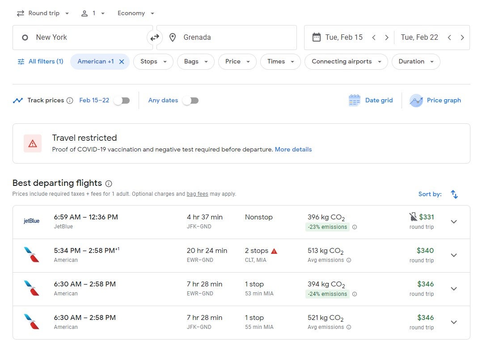Open the Date grid calendar icon

coord(354,100)
